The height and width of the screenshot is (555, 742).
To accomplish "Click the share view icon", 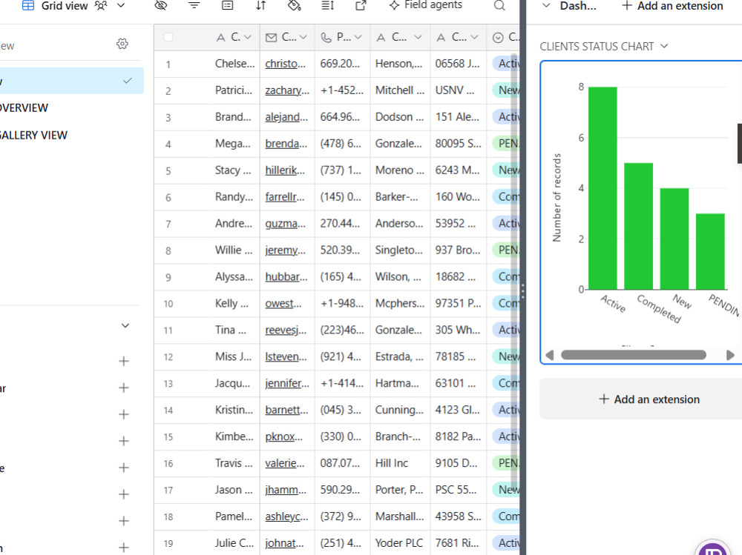I will coord(361,6).
